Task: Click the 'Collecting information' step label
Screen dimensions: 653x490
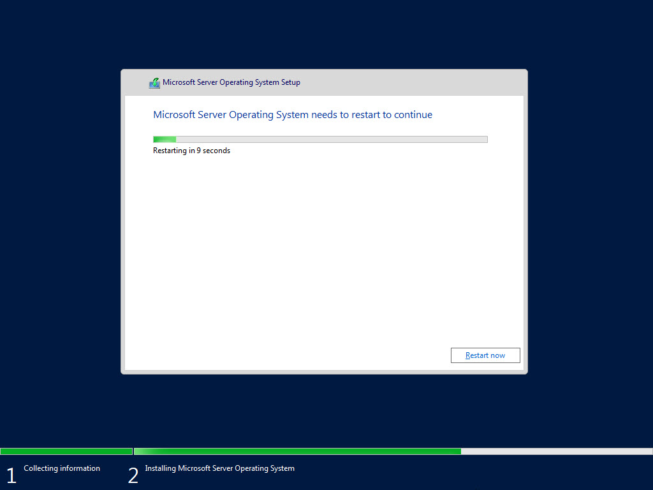Action: 62,468
